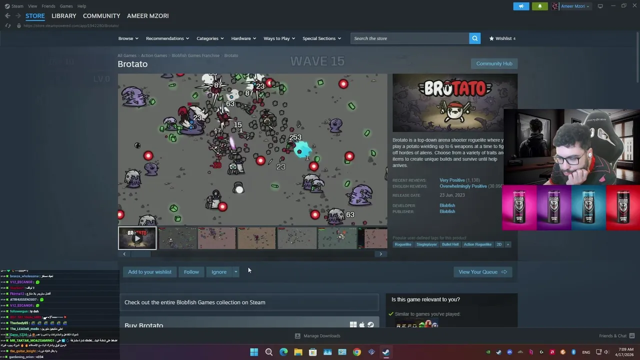Image resolution: width=640 pixels, height=360 pixels.
Task: Open the View menu
Action: 32,6
